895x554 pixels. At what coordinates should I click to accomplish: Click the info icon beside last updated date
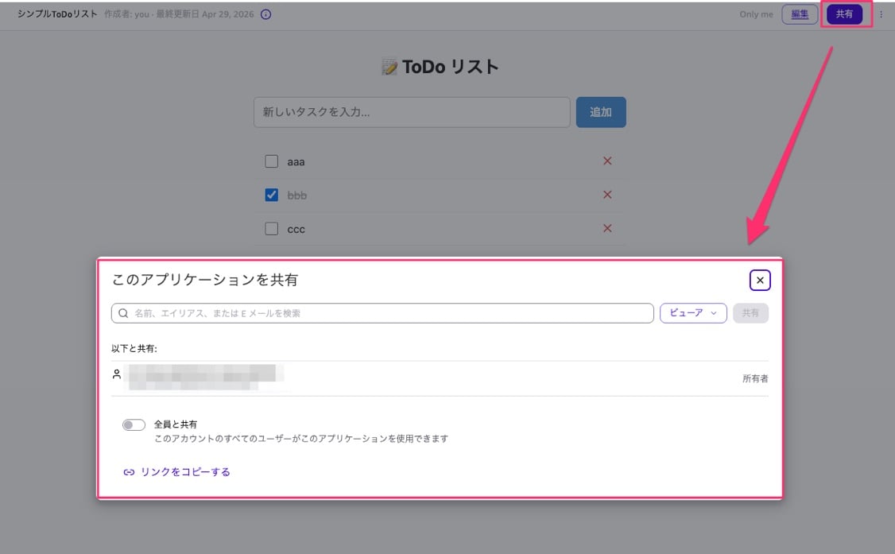pos(266,14)
